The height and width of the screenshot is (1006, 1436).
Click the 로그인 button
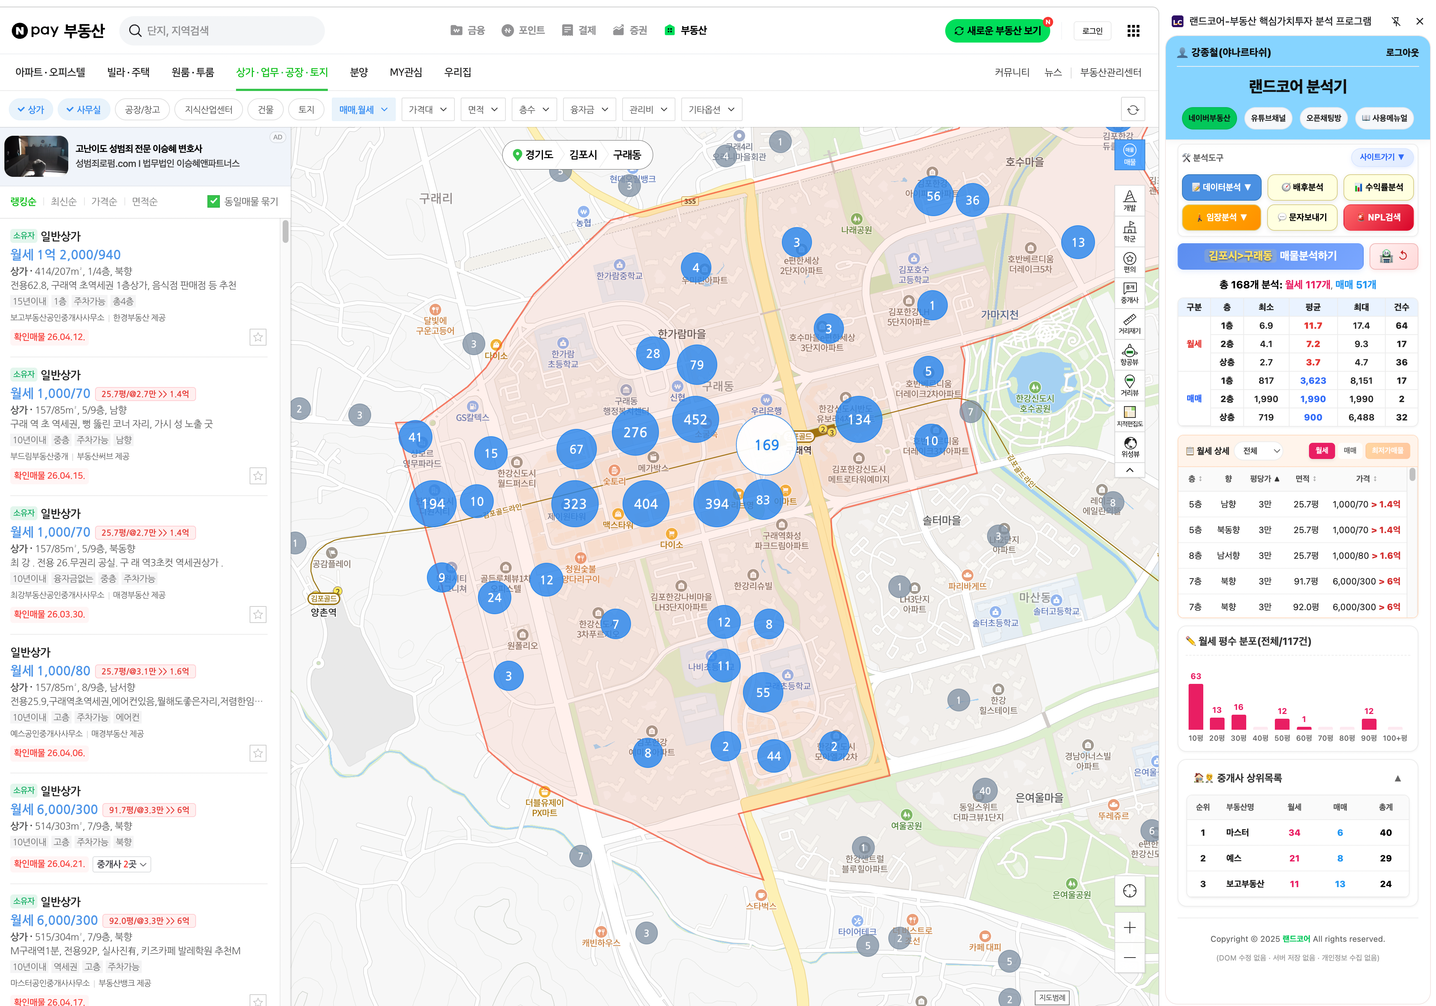[x=1092, y=31]
